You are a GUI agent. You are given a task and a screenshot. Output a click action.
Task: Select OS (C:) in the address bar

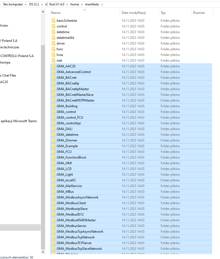(x=34, y=4)
